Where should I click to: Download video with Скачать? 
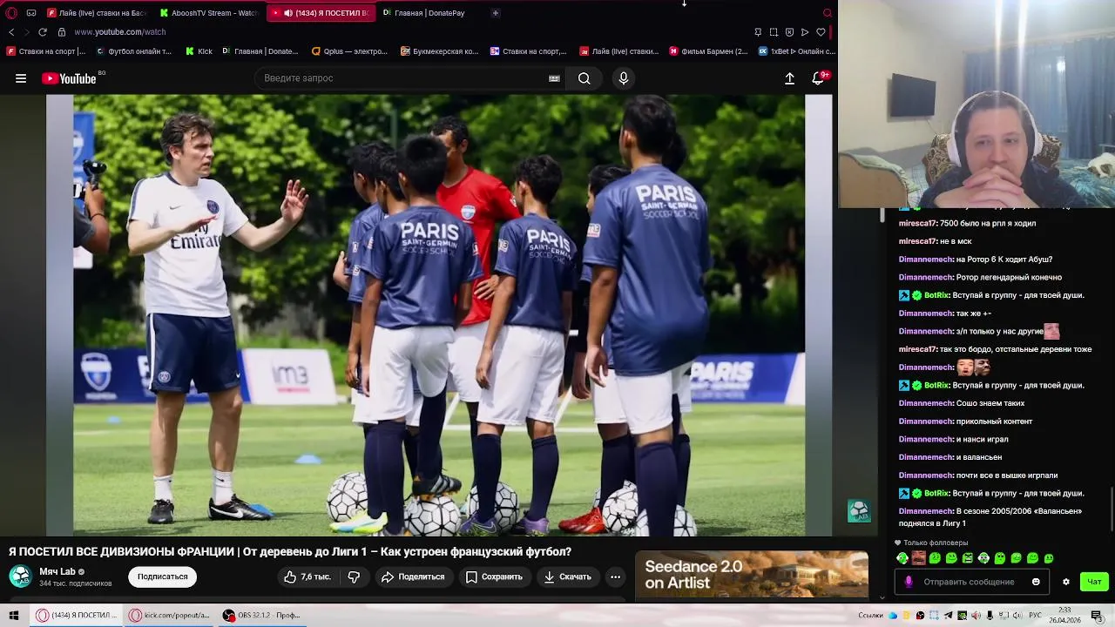coord(567,576)
